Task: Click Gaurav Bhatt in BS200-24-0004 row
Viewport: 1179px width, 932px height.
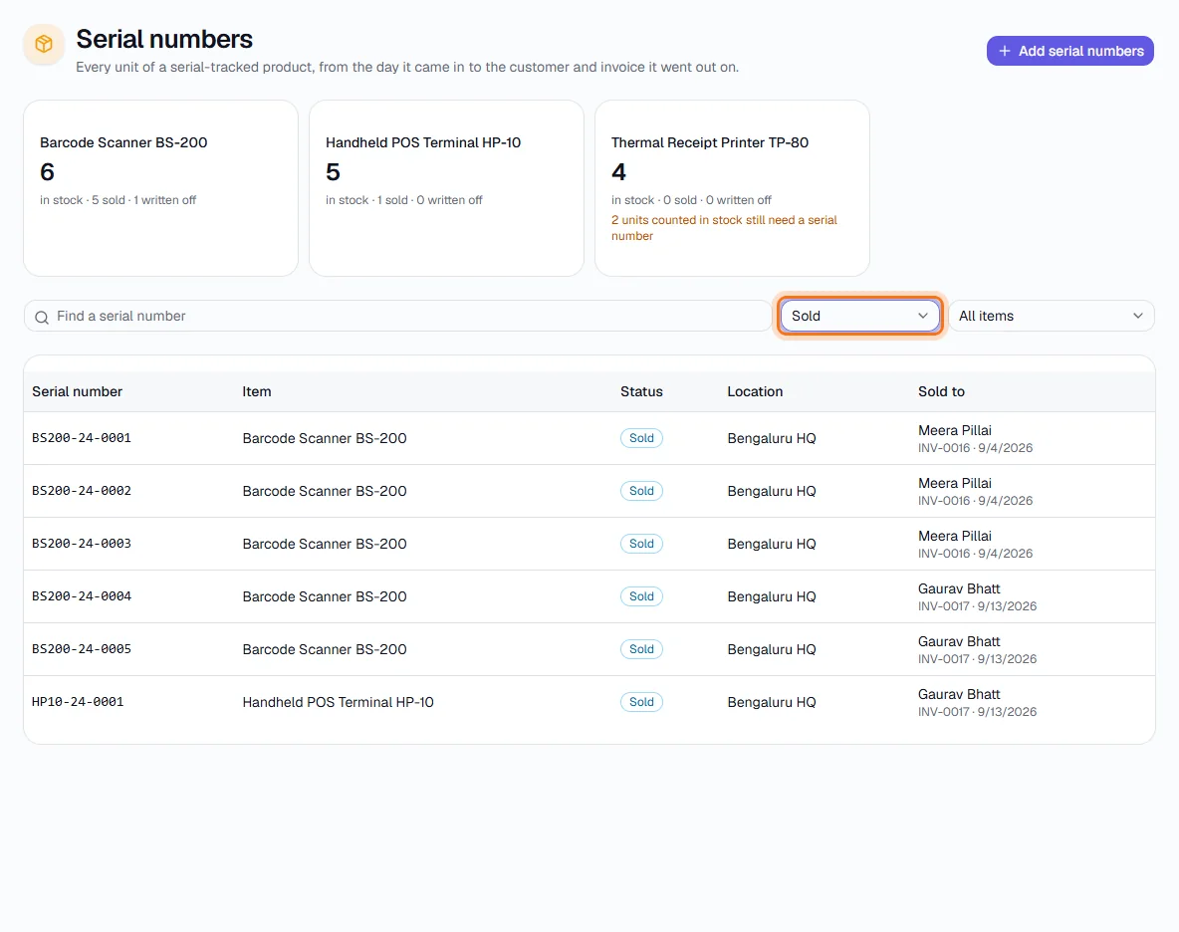Action: click(959, 588)
